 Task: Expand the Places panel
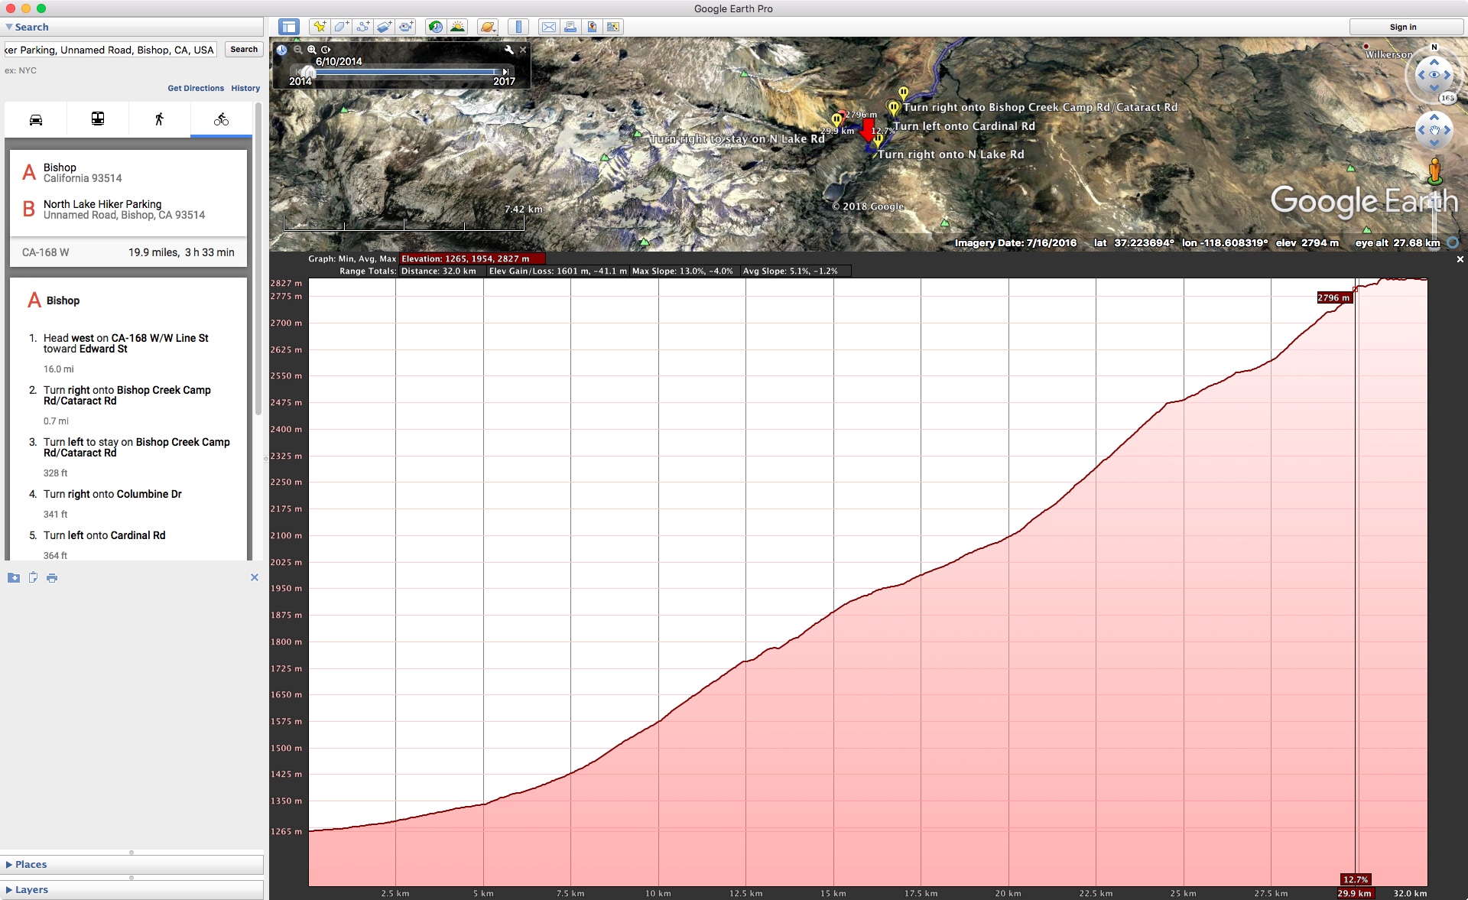pyautogui.click(x=31, y=864)
